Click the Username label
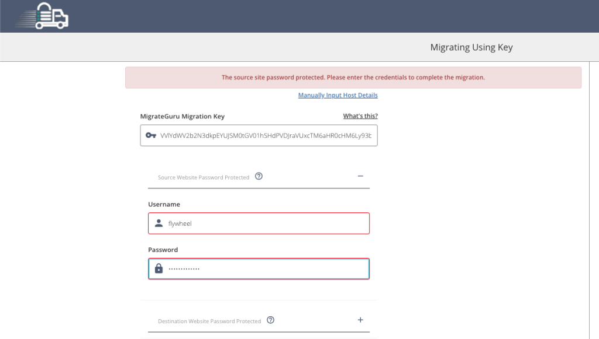Image resolution: width=599 pixels, height=339 pixels. (x=164, y=204)
